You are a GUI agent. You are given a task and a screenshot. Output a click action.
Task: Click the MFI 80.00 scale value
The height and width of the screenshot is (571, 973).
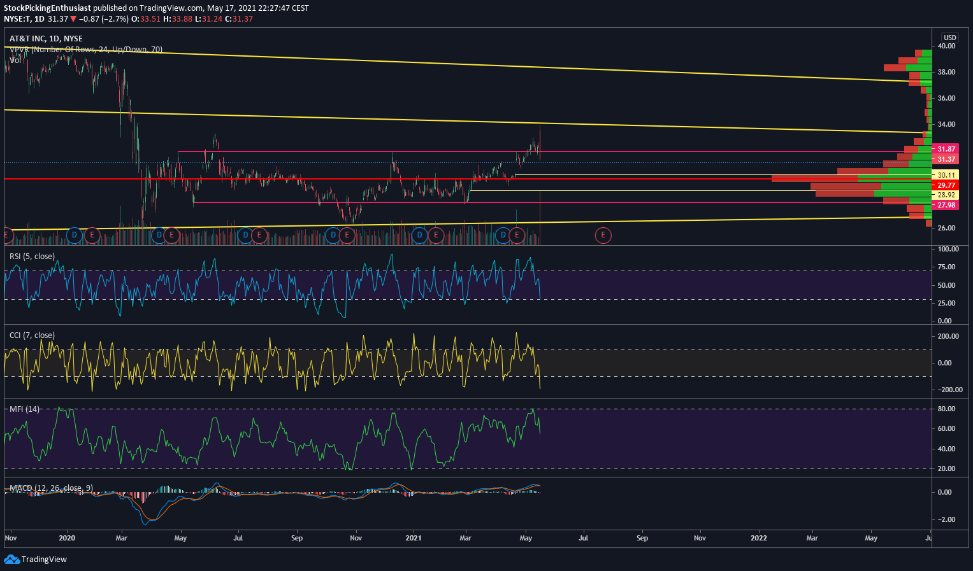coord(946,409)
